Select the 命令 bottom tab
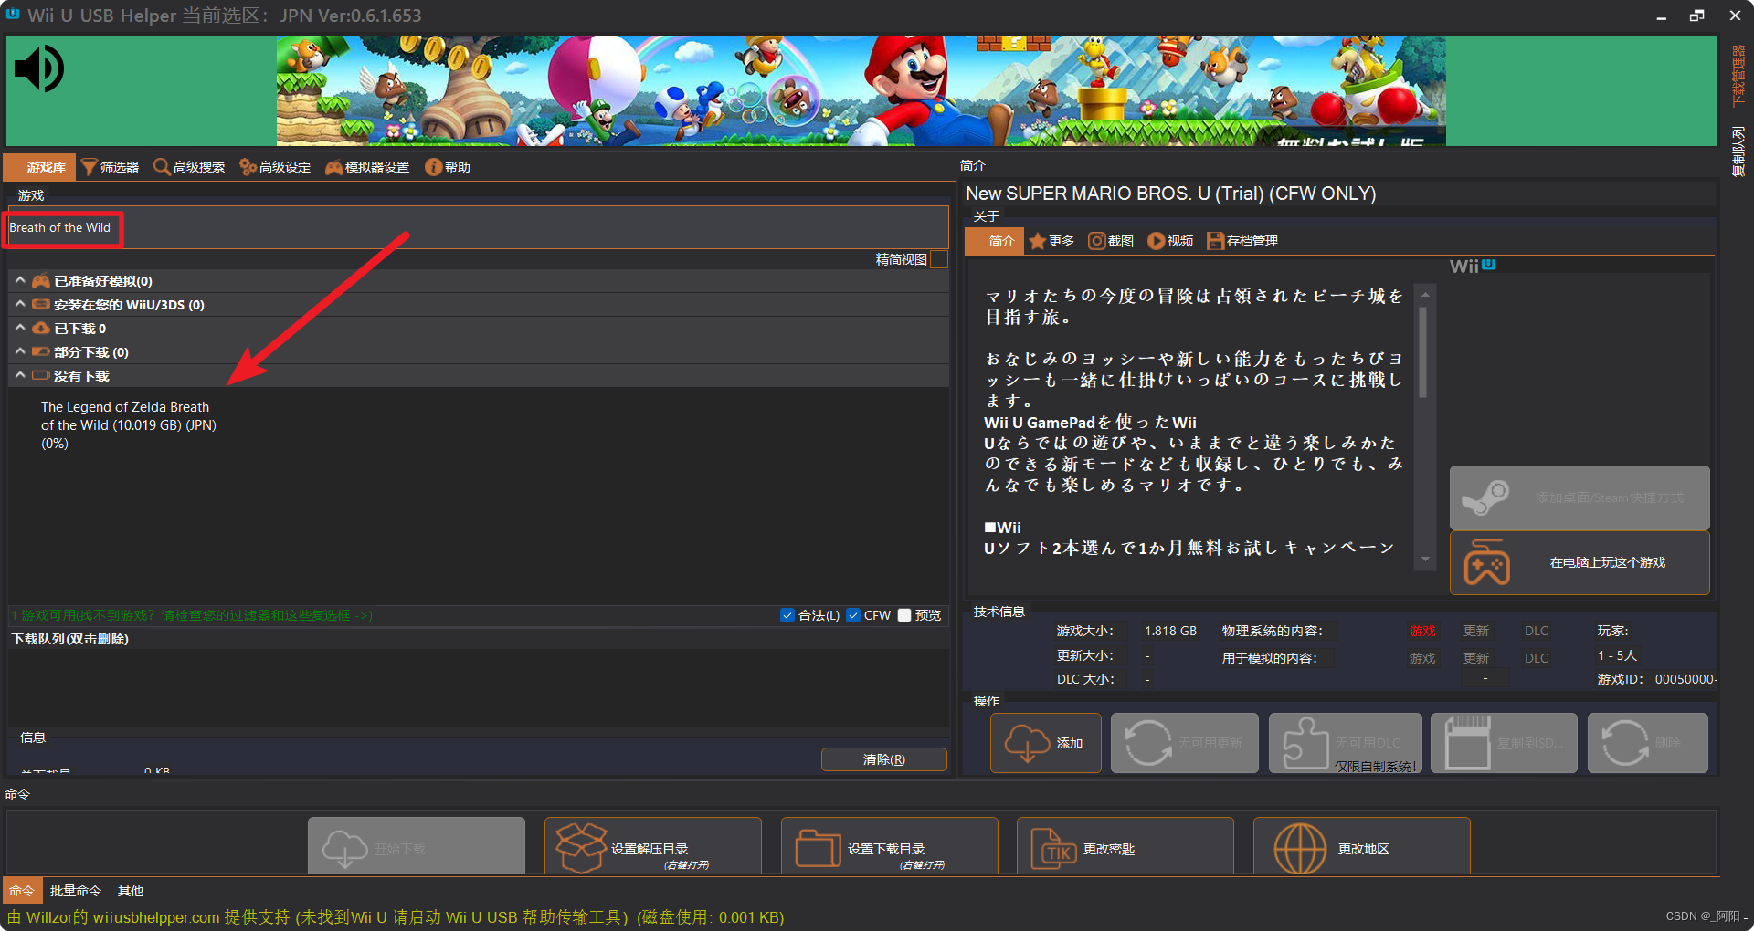 (22, 891)
